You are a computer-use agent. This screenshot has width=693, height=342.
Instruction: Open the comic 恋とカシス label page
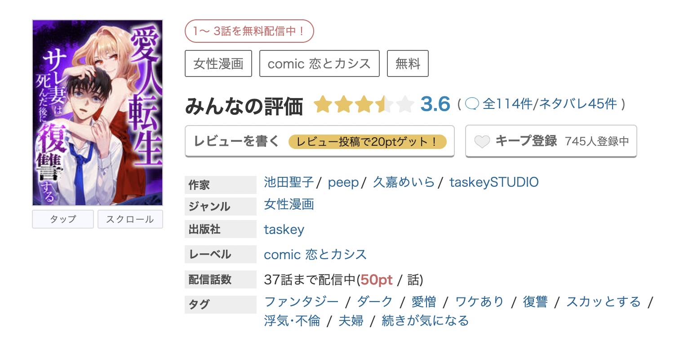315,254
